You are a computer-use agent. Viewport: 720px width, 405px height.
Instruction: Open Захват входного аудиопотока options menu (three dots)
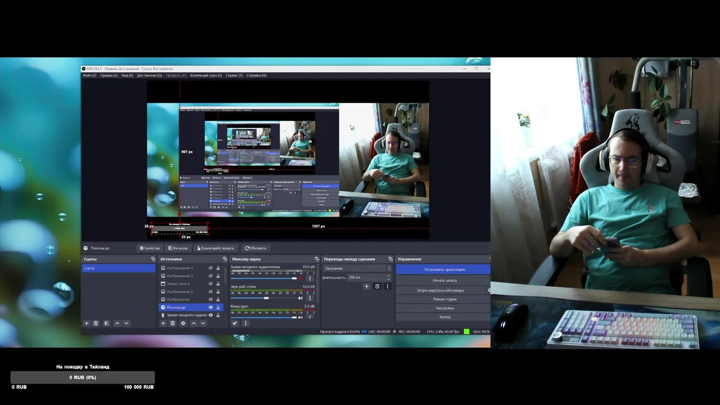[x=309, y=278]
